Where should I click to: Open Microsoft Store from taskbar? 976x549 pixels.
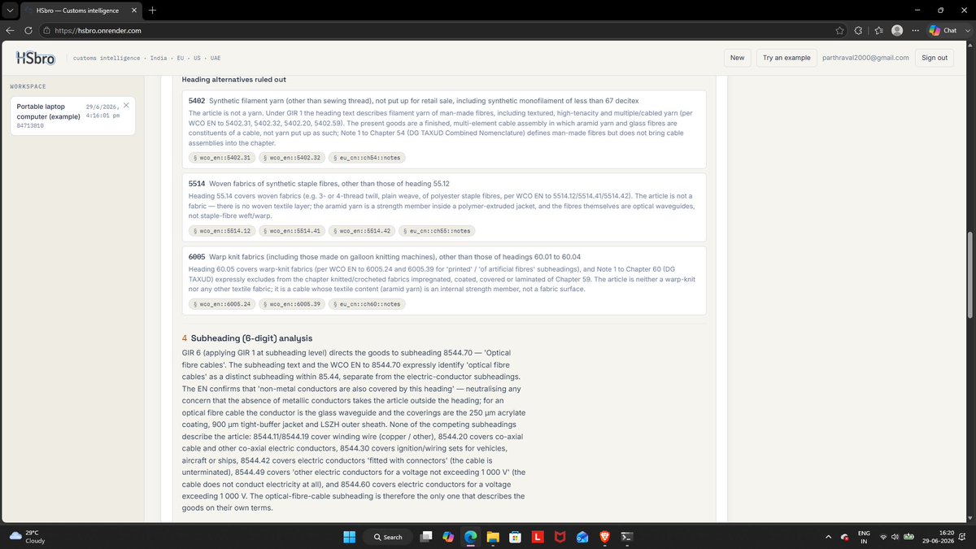[x=515, y=537]
